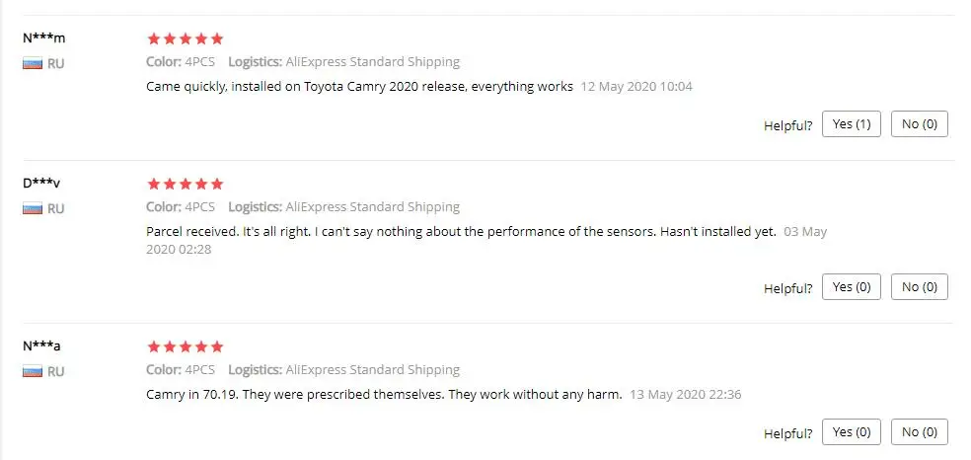Click review text "Camry in 70.19"
Image resolution: width=971 pixels, height=460 pixels.
(384, 395)
